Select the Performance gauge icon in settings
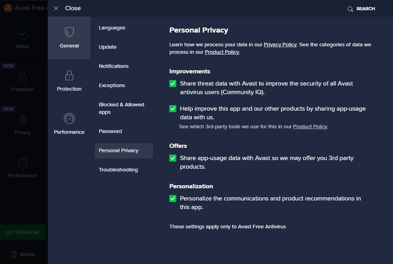Screen dimensions: 393x264 pyautogui.click(x=69, y=118)
